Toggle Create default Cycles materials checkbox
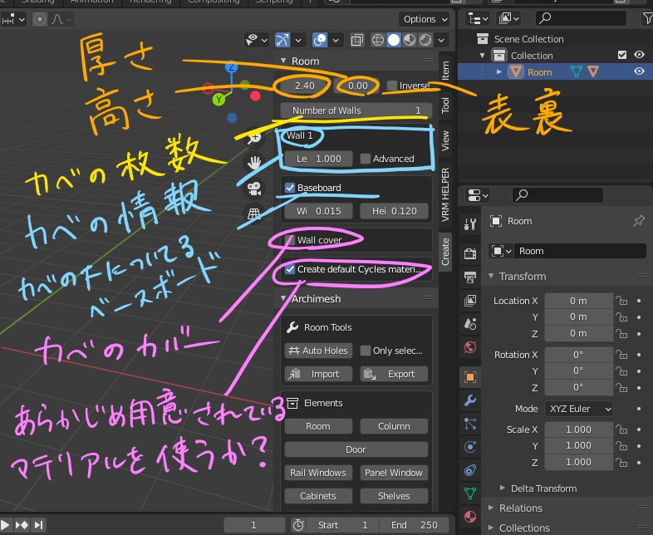 pyautogui.click(x=290, y=269)
